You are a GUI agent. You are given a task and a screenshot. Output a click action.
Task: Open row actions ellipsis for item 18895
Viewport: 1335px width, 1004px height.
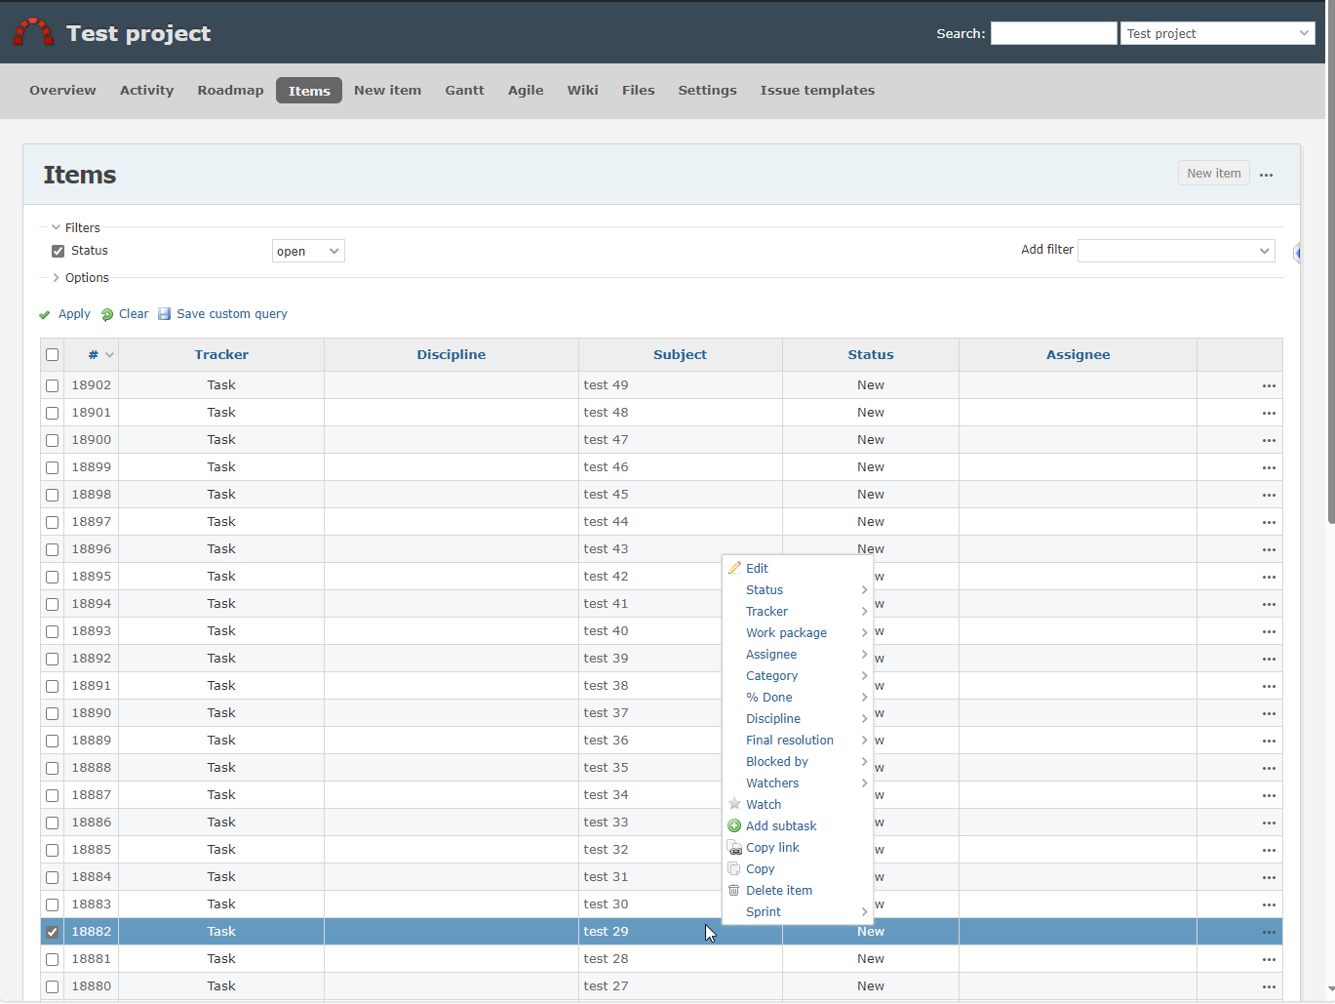pos(1269,577)
